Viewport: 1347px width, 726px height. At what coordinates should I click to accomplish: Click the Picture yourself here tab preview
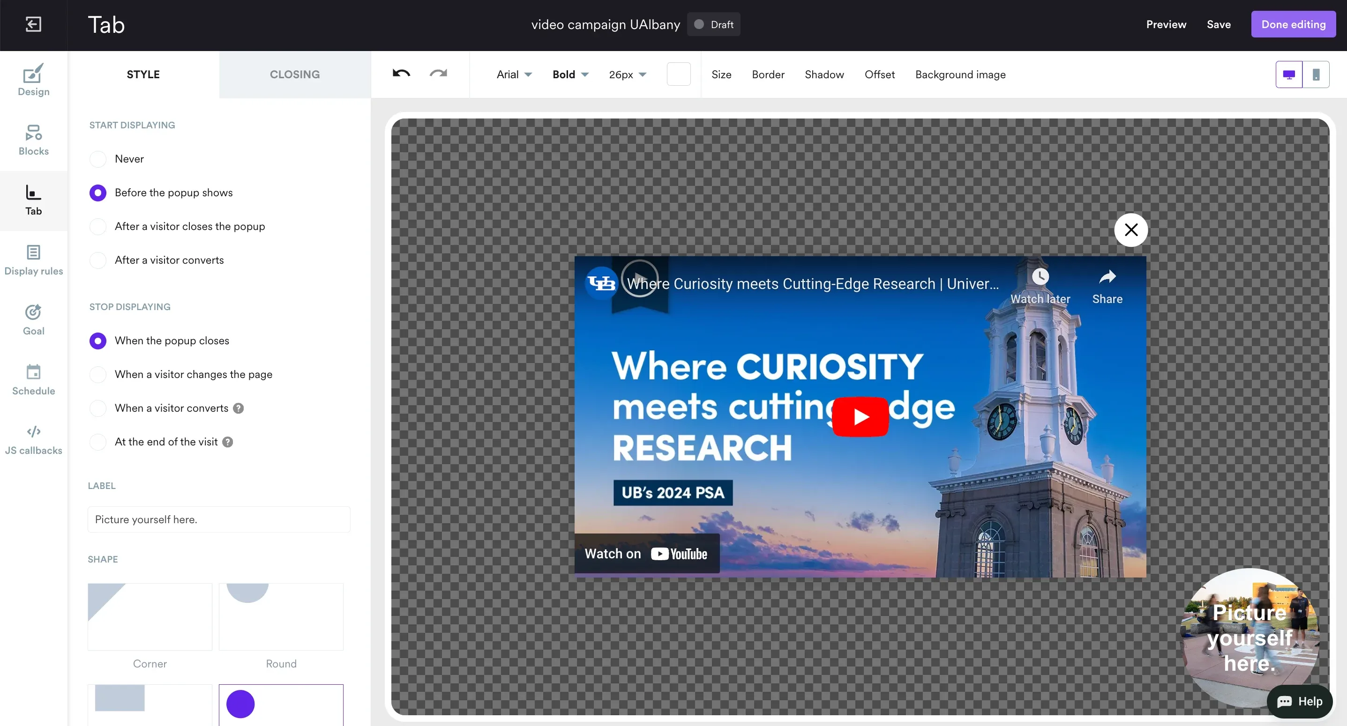click(1250, 637)
